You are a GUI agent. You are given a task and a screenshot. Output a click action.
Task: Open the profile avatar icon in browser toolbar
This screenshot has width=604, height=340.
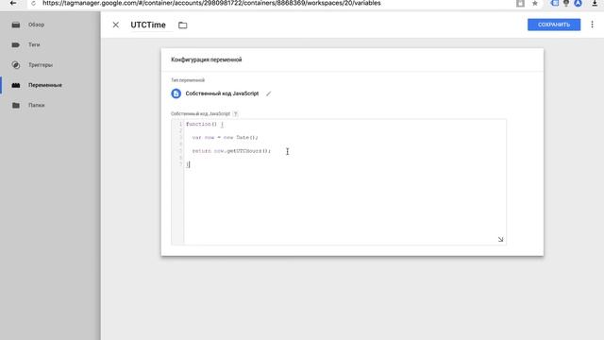tap(578, 3)
